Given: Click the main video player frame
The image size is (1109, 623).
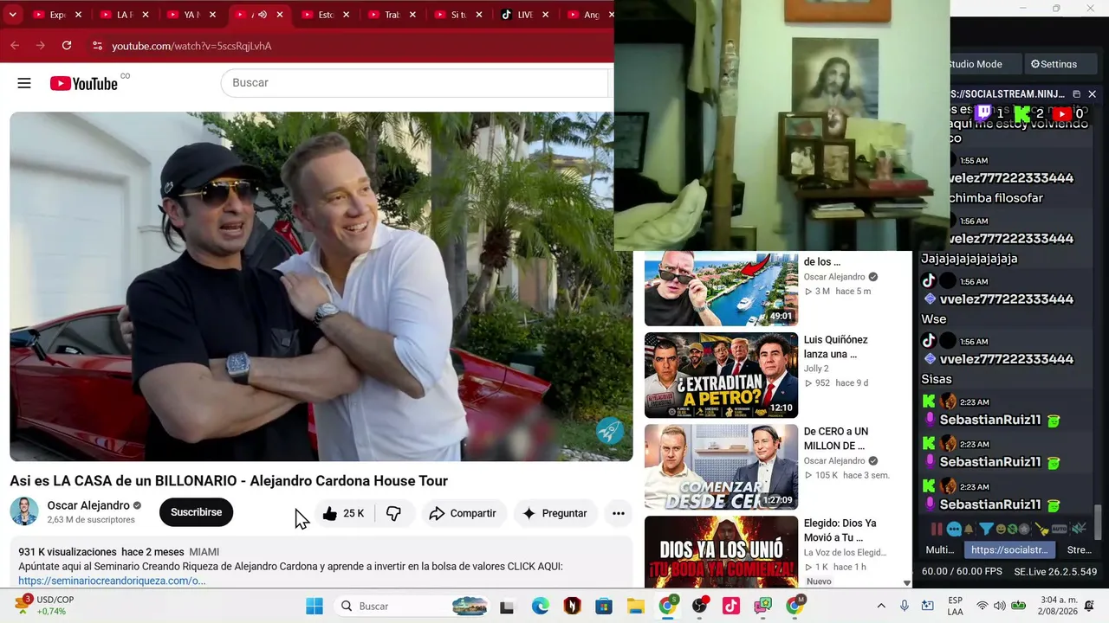Looking at the screenshot, I should coord(321,286).
